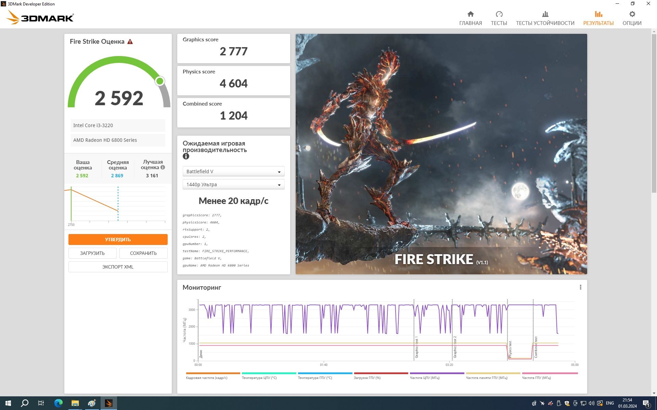657x410 pixels.
Task: Click the ЭКСПОРТ XML button
Action: click(118, 267)
